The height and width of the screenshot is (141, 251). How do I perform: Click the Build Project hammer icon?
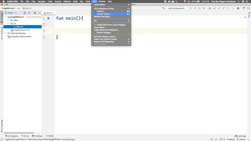pyautogui.click(x=164, y=8)
